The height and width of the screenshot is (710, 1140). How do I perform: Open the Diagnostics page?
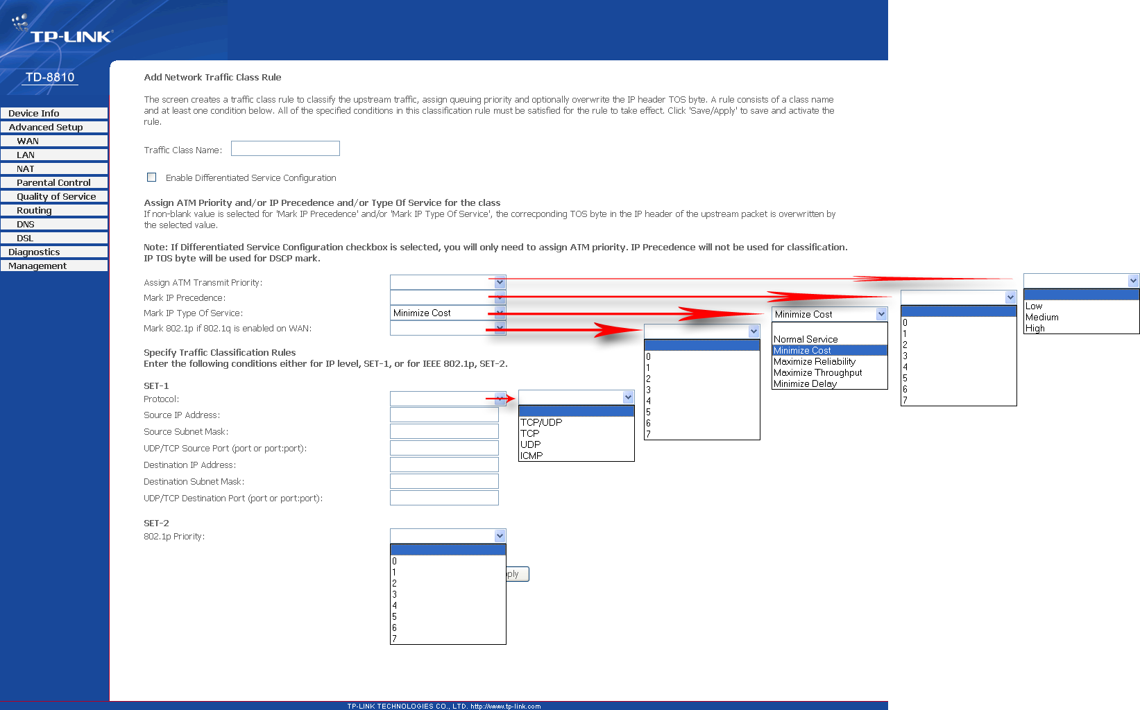(x=54, y=252)
